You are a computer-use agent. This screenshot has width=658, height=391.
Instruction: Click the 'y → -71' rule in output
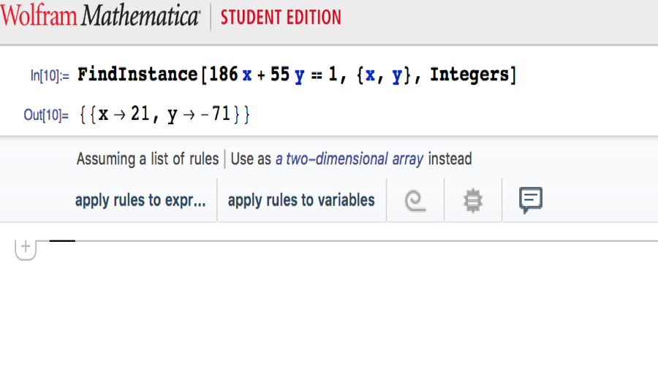[x=200, y=115]
